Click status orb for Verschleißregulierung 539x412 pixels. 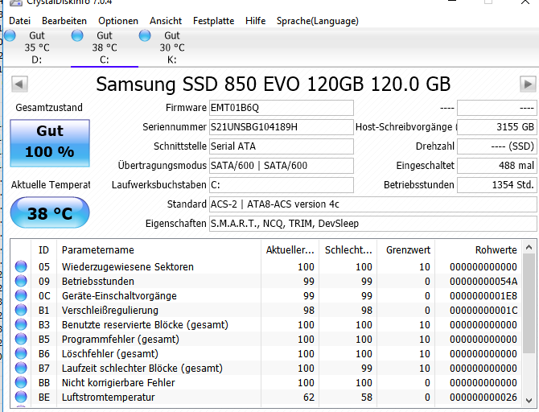point(21,310)
